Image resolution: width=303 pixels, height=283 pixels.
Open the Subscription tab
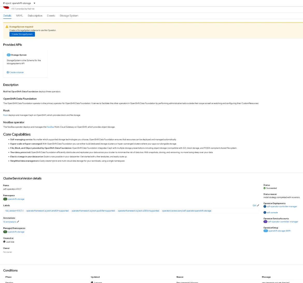(35, 16)
